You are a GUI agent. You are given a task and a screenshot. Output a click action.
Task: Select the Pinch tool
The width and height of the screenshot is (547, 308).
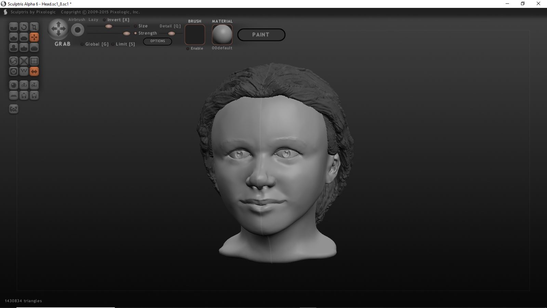point(24,48)
